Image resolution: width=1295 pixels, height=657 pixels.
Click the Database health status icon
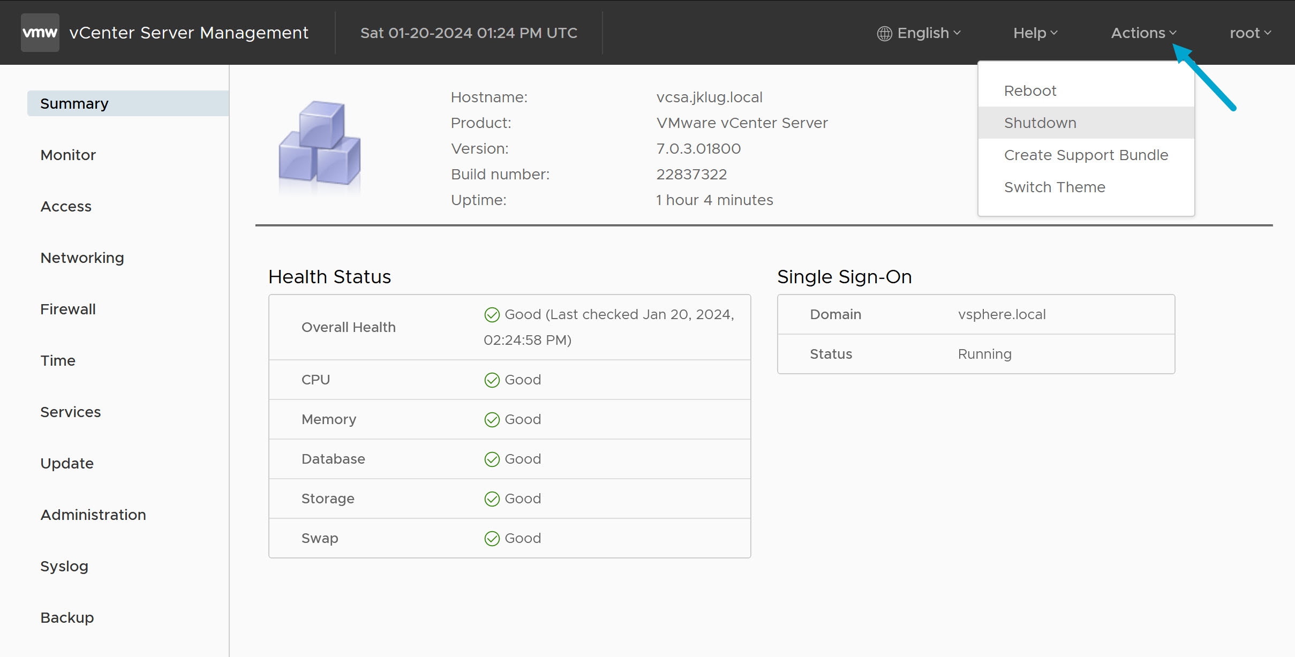tap(492, 459)
